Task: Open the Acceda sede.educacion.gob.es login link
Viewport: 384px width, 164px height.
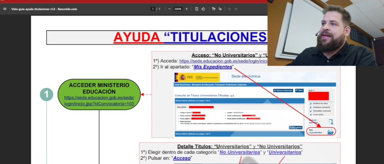Action: click(223, 61)
